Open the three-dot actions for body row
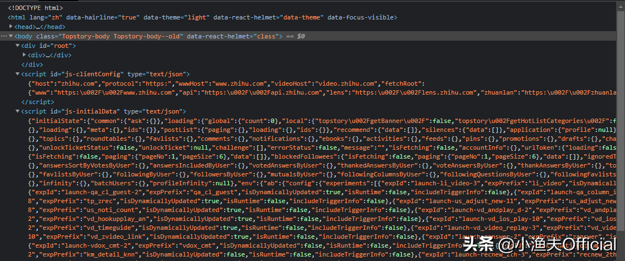625x261 pixels. coord(3,36)
